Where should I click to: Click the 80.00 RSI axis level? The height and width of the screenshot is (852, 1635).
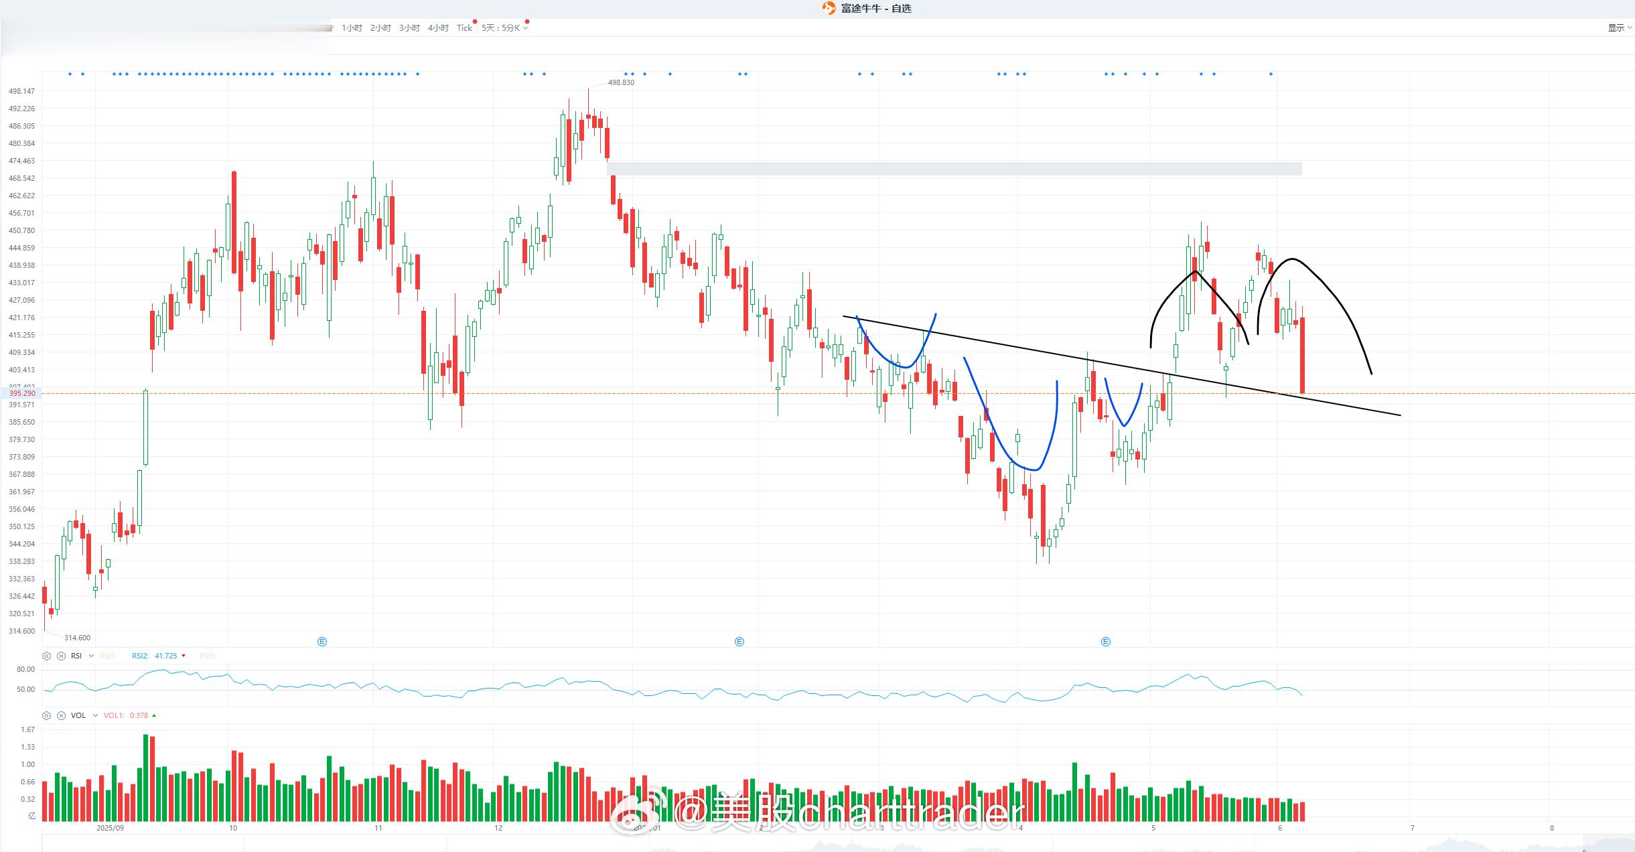click(25, 669)
